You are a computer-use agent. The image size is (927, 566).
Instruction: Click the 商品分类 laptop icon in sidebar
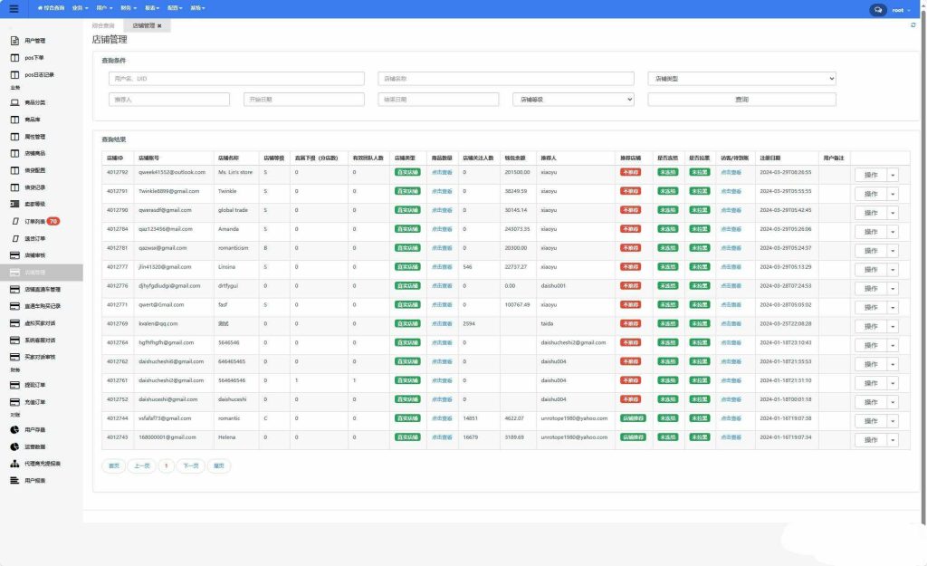point(14,102)
